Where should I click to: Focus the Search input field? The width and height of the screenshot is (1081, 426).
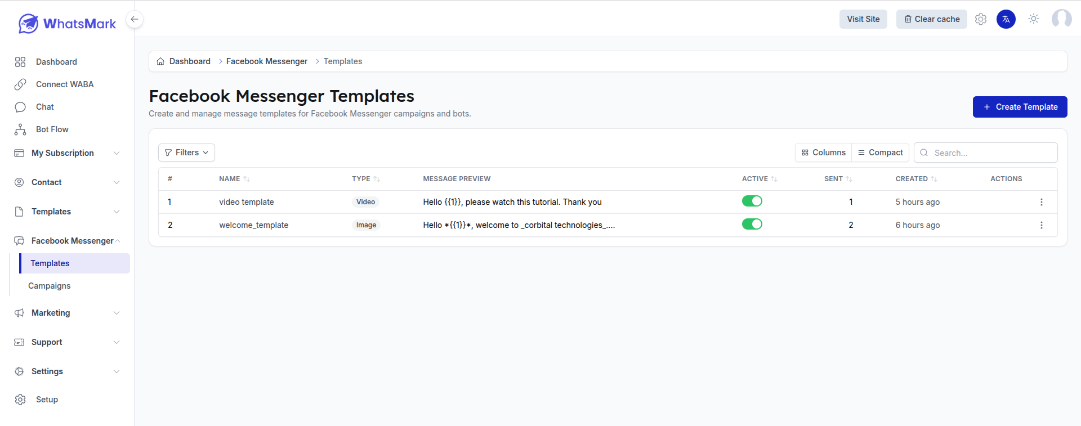[x=986, y=153]
